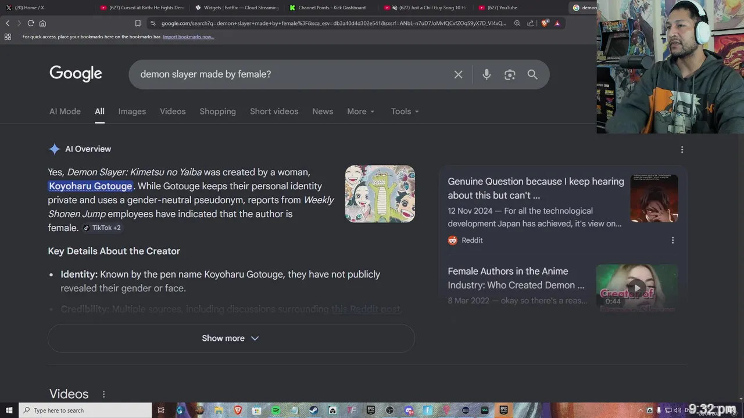Click the Windows Type here to search box
This screenshot has height=418, width=744.
tap(85, 410)
